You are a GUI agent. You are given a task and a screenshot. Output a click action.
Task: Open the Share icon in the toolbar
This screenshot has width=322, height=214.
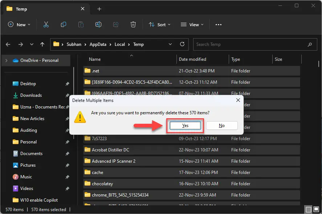(x=116, y=24)
